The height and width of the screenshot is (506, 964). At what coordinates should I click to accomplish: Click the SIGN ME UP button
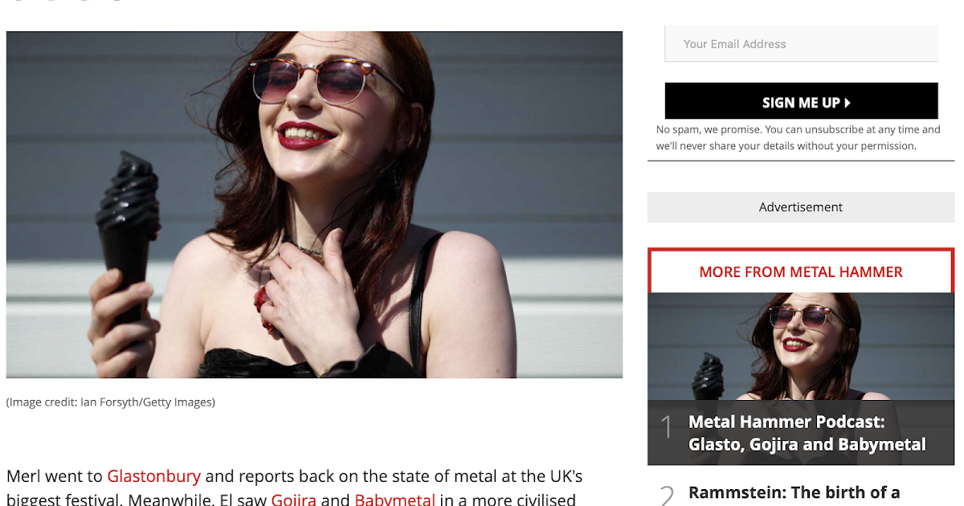coord(801,101)
